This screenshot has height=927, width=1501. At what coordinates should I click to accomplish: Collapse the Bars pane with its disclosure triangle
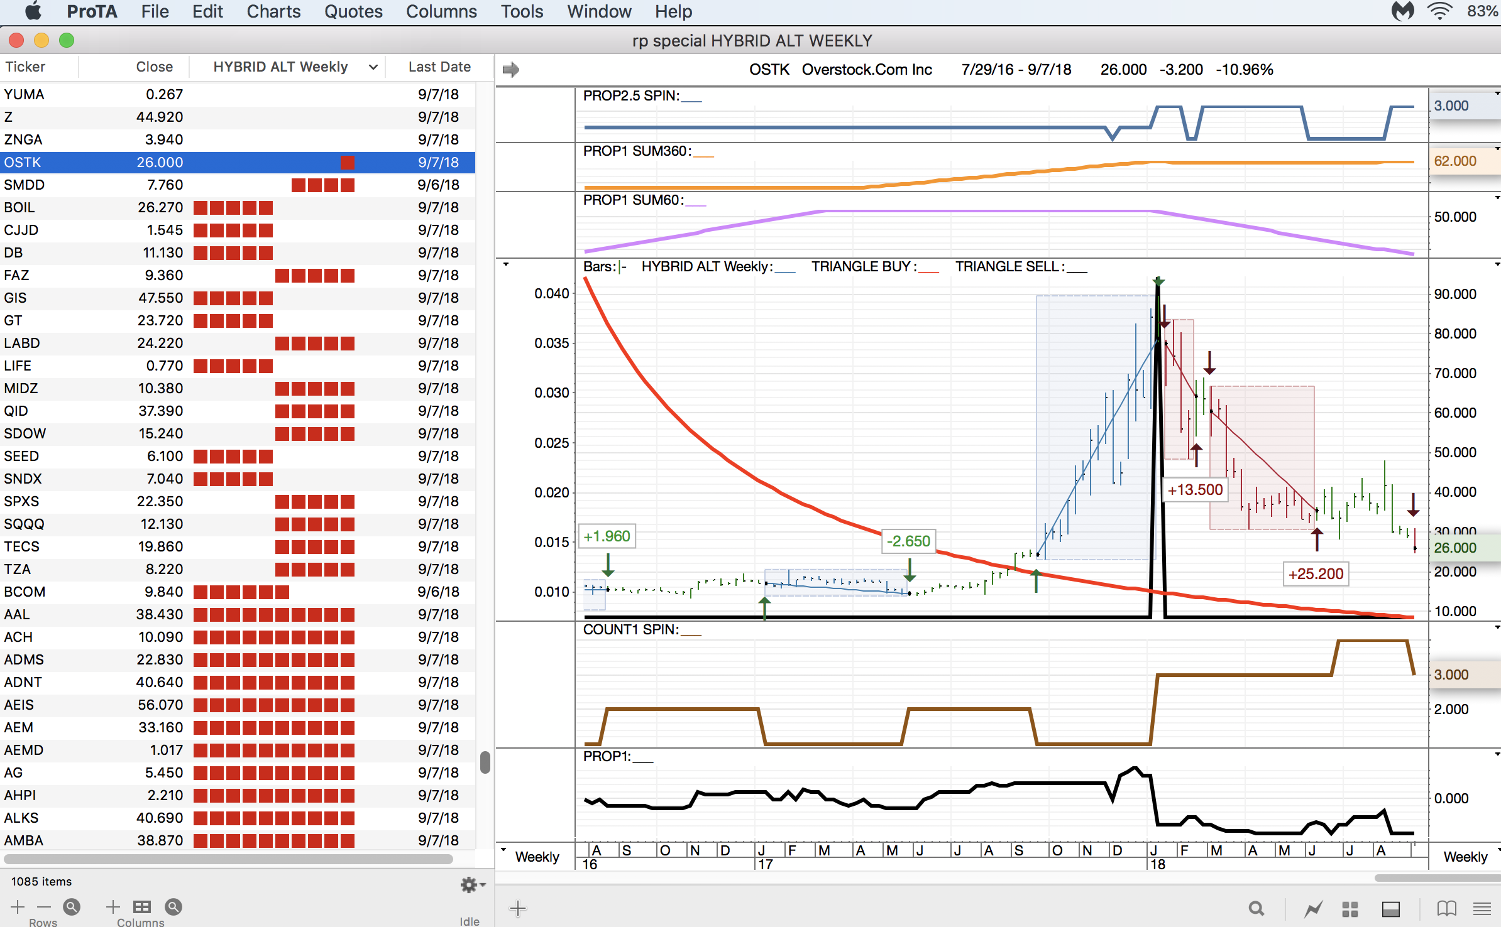[x=506, y=264]
